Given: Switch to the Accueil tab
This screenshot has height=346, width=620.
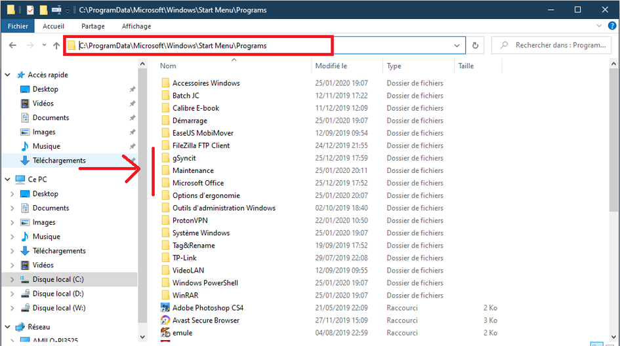Looking at the screenshot, I should coord(53,26).
